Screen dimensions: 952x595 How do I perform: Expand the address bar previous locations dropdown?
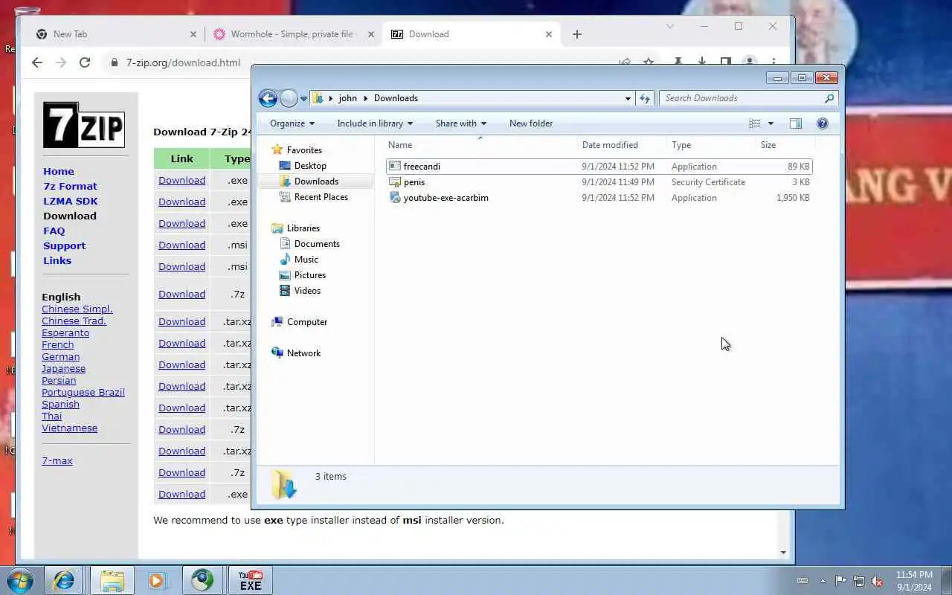(628, 98)
